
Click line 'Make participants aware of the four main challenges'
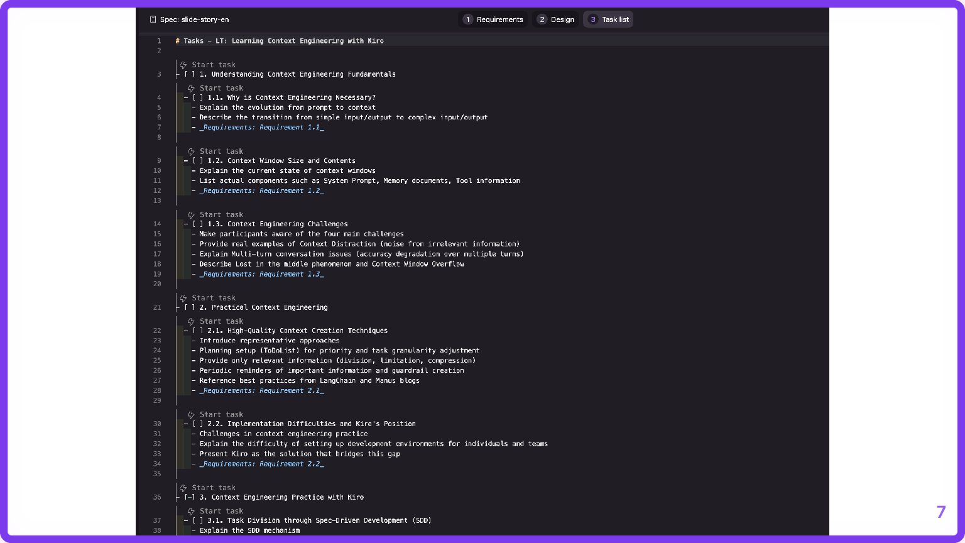click(302, 234)
